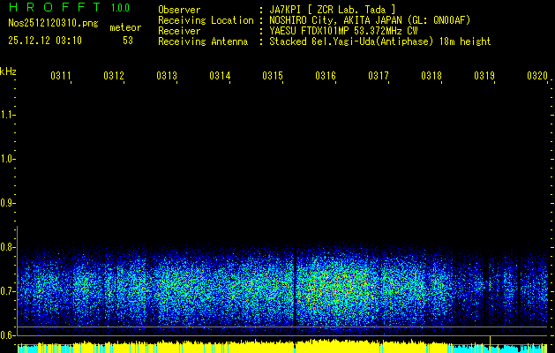Click the 25.12.12 03:10 timestamp

44,40
